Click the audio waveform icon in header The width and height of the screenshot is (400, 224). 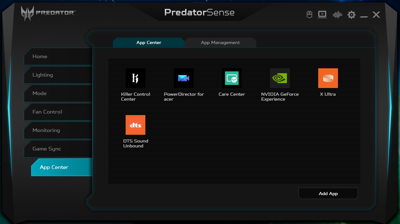[337, 14]
